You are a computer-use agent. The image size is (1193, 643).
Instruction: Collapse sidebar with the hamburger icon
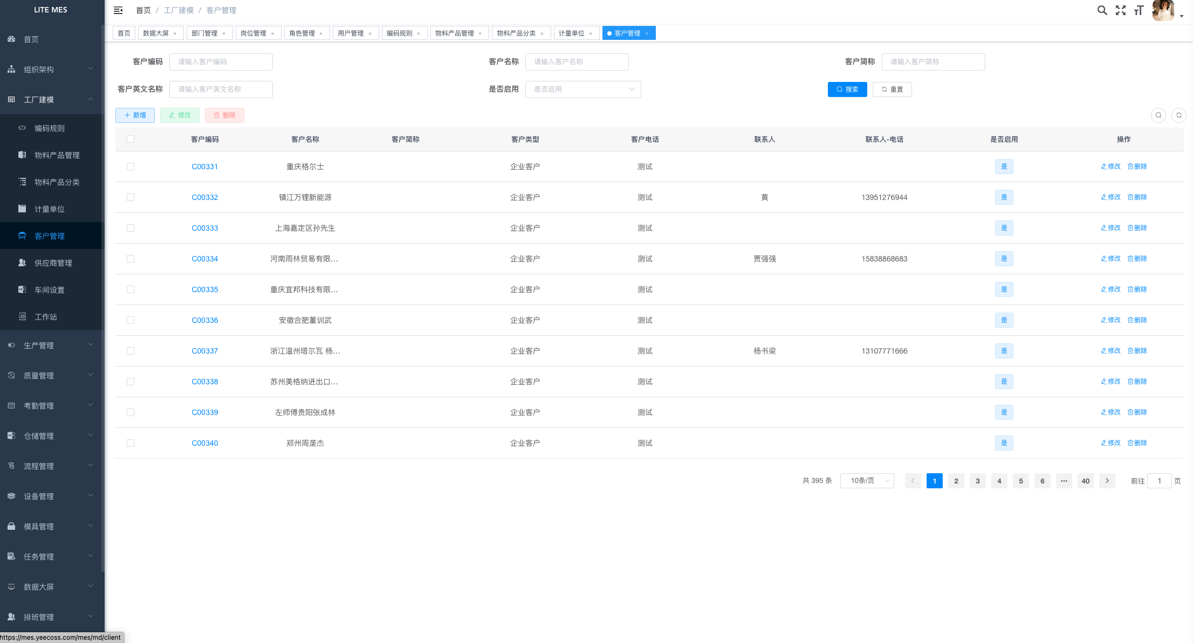click(x=118, y=10)
